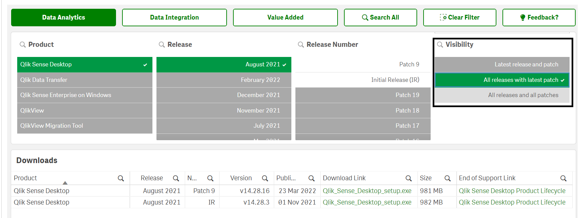
Task: Deselect Qlik Sense Desktop product
Action: [85, 64]
